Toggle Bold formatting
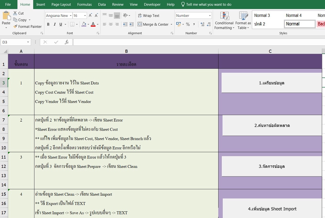 [48, 24]
